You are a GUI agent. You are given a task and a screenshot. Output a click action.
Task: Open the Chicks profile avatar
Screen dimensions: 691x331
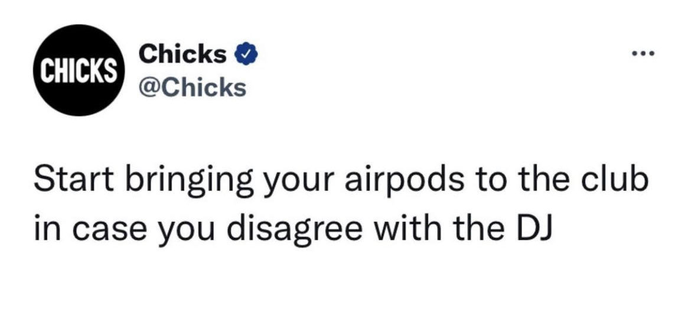(77, 70)
